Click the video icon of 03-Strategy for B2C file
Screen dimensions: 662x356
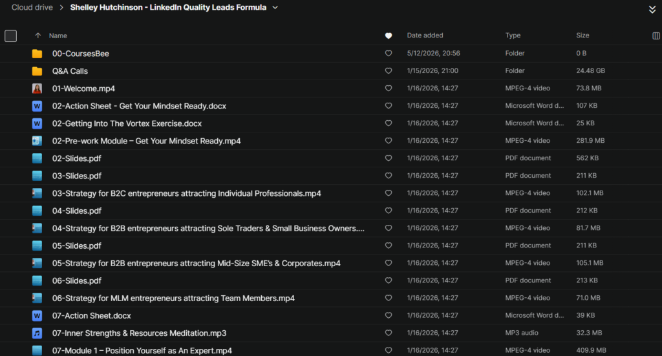click(37, 193)
